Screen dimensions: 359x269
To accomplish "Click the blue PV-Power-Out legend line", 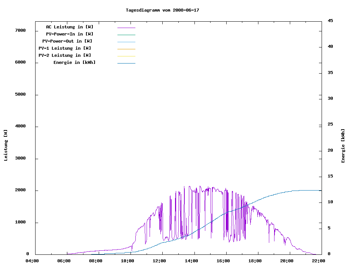I will [126, 42].
